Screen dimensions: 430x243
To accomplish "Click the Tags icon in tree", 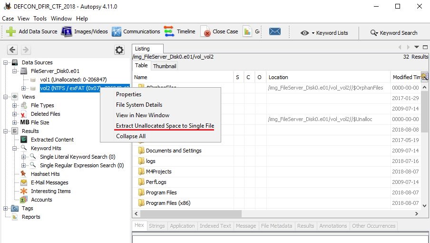I will (x=15, y=208).
